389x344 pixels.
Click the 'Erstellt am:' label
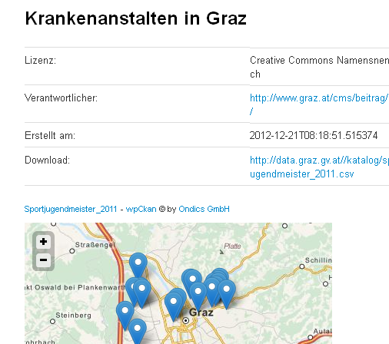click(50, 136)
